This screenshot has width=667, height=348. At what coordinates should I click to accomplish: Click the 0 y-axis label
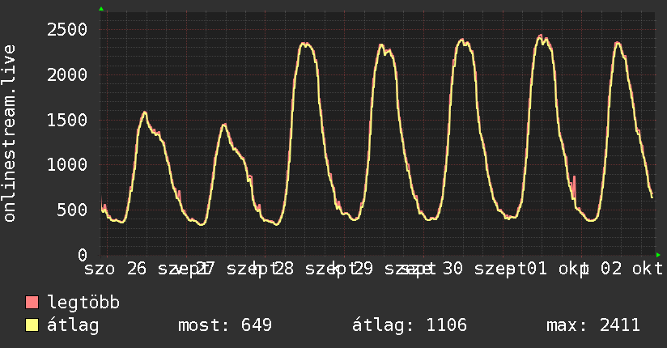(x=83, y=255)
